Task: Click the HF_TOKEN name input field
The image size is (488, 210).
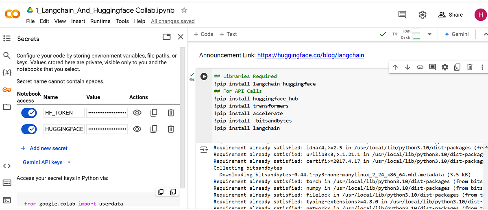Action: click(x=64, y=113)
